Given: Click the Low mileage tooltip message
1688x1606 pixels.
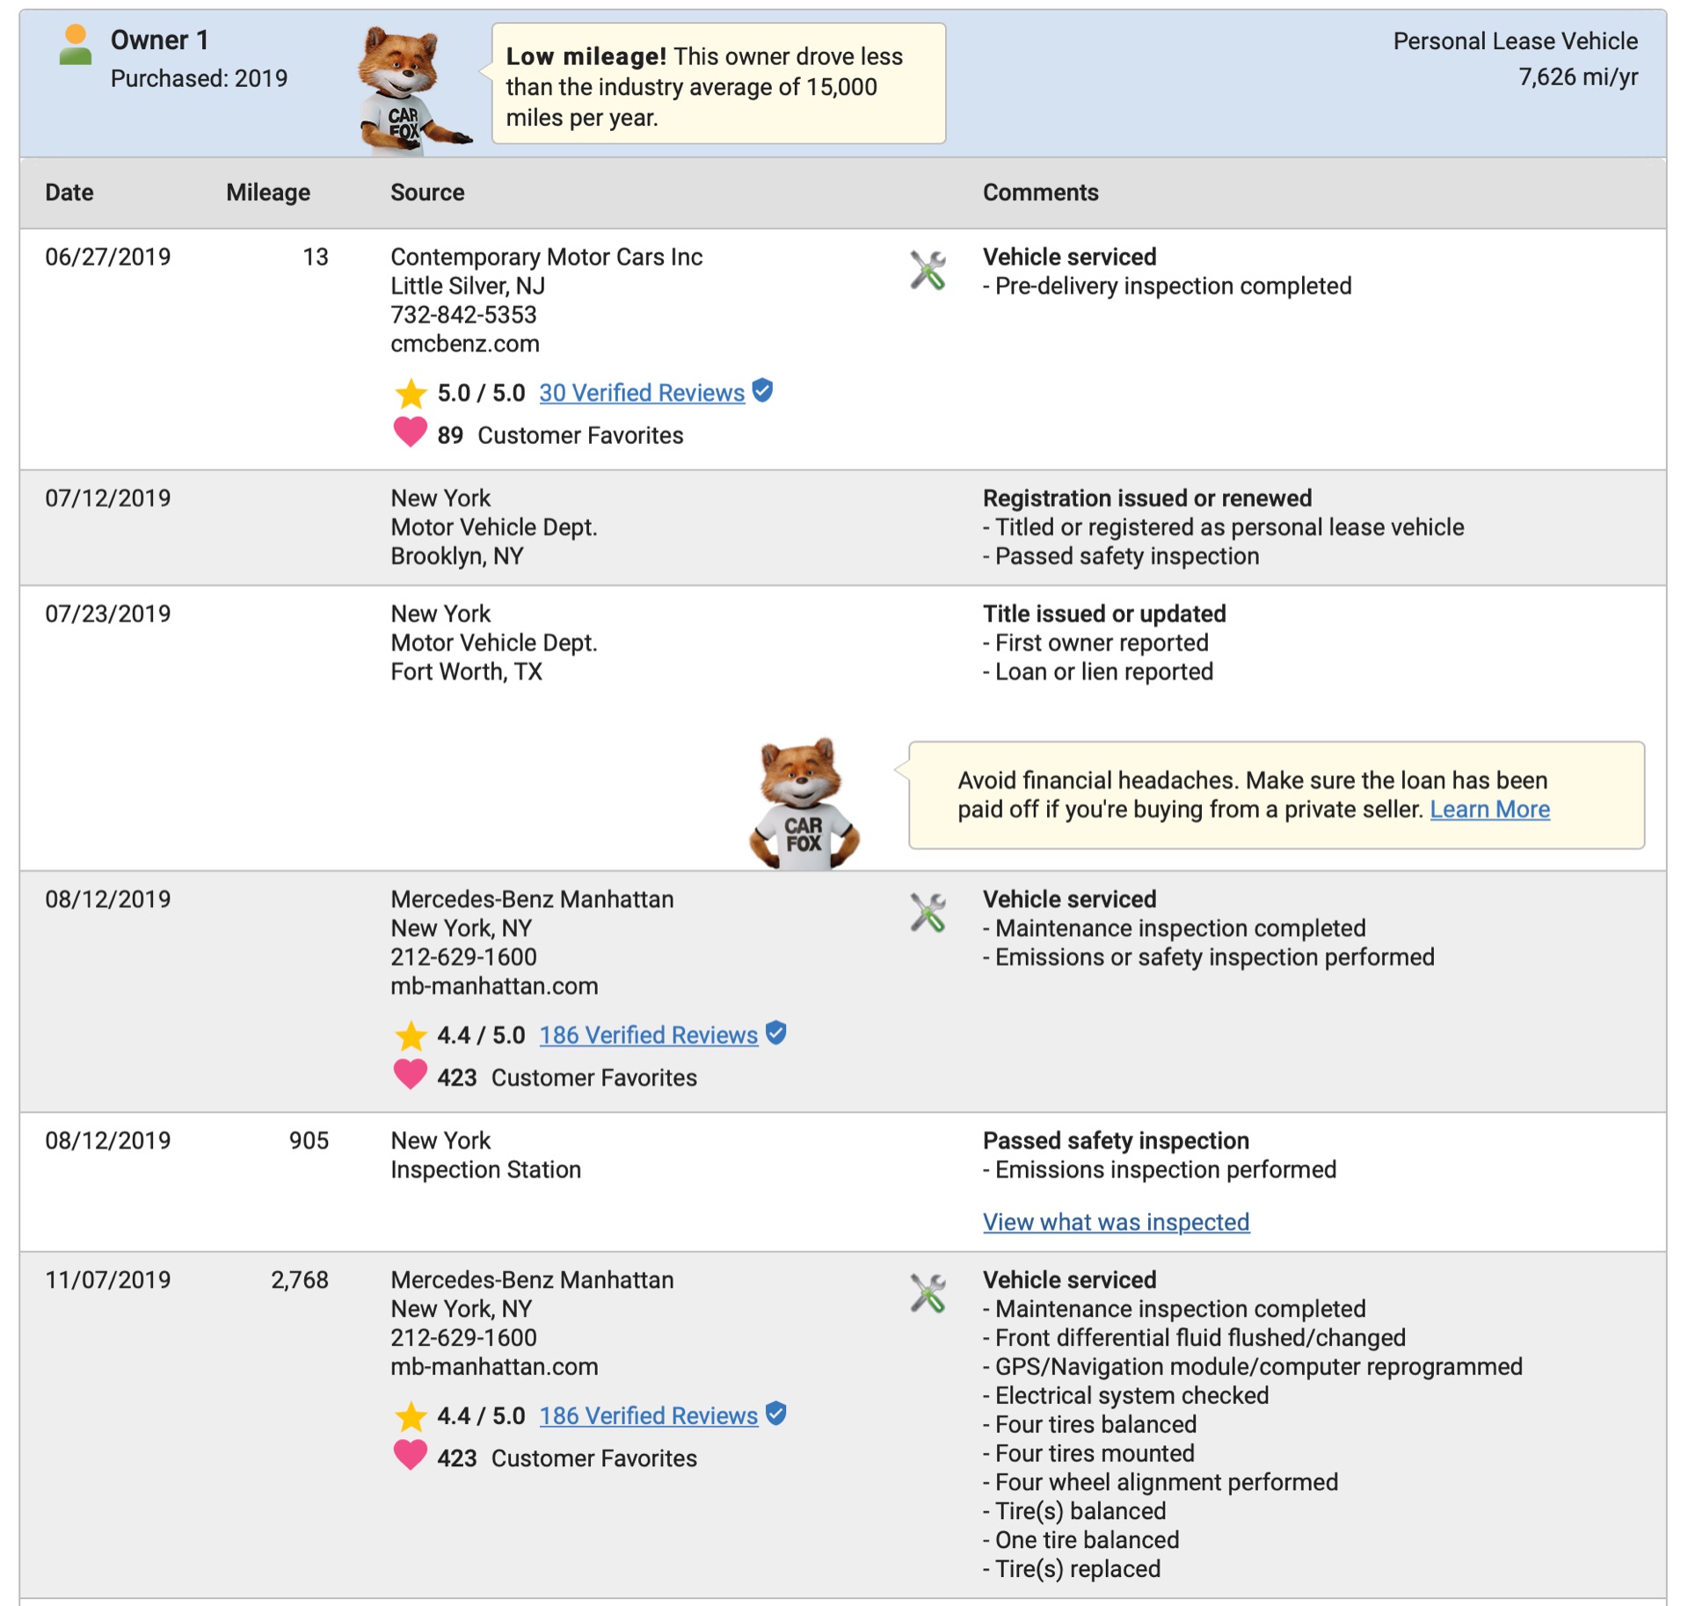Looking at the screenshot, I should pyautogui.click(x=718, y=84).
